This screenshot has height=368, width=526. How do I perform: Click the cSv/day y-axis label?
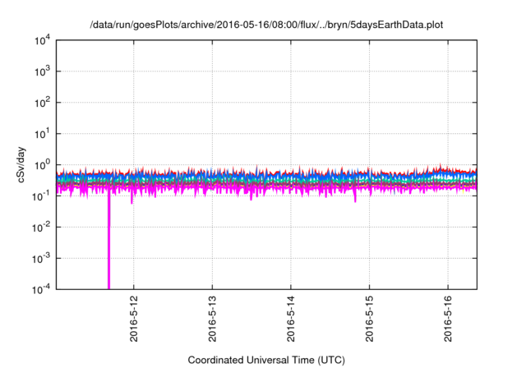click(21, 164)
